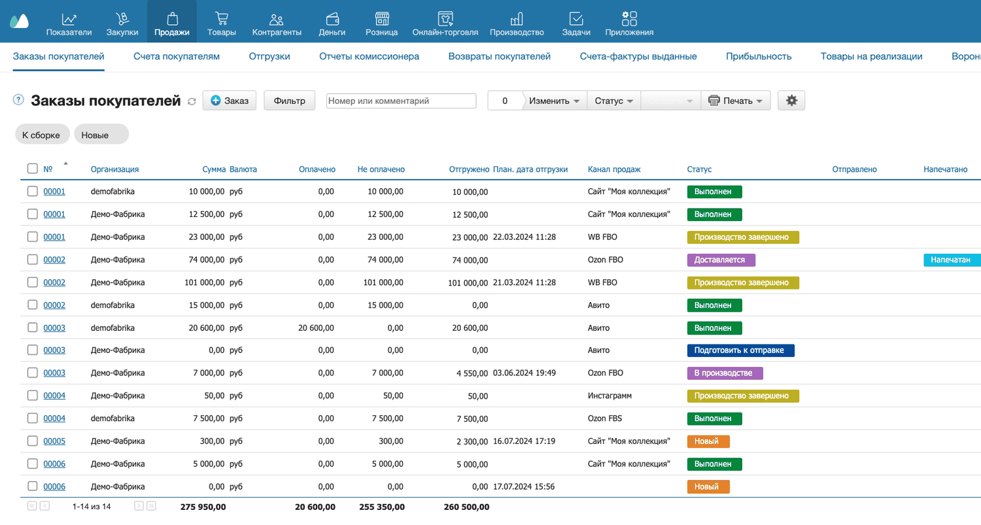981x525 pixels.
Task: Switch to the Возвраты покупателей tab
Action: tap(500, 56)
